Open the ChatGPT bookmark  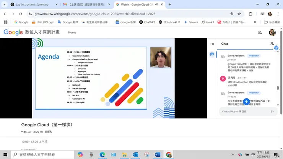pyautogui.click(x=147, y=22)
